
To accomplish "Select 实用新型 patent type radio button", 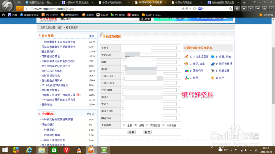I will [x=147, y=125].
